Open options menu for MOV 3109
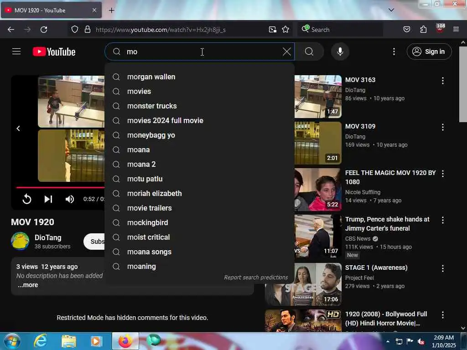Image resolution: width=467 pixels, height=350 pixels. (442, 127)
